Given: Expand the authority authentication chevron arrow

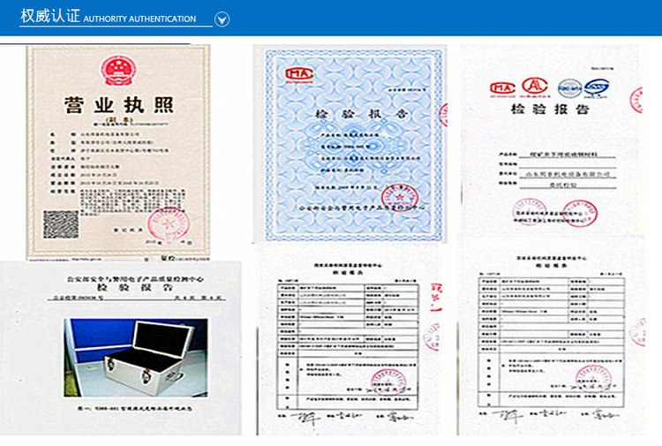Looking at the screenshot, I should (x=222, y=18).
